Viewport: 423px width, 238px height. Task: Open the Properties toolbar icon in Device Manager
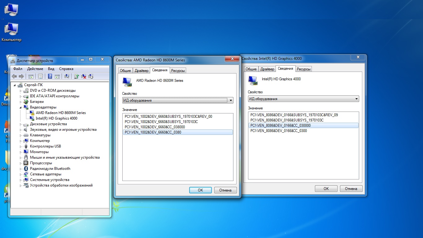point(40,76)
